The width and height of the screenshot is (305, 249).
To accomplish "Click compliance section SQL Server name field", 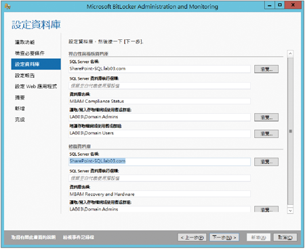I will [x=159, y=69].
